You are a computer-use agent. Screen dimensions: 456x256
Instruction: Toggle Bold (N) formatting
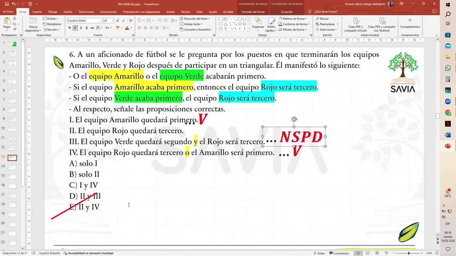(x=69, y=28)
